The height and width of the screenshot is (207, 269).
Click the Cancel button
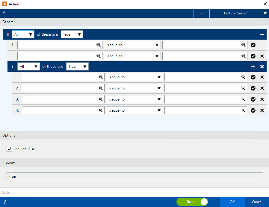pos(257,202)
